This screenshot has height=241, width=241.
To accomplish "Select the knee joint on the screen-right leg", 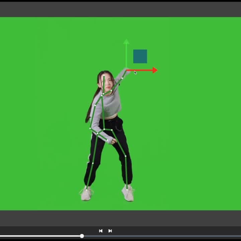I will point(126,156).
